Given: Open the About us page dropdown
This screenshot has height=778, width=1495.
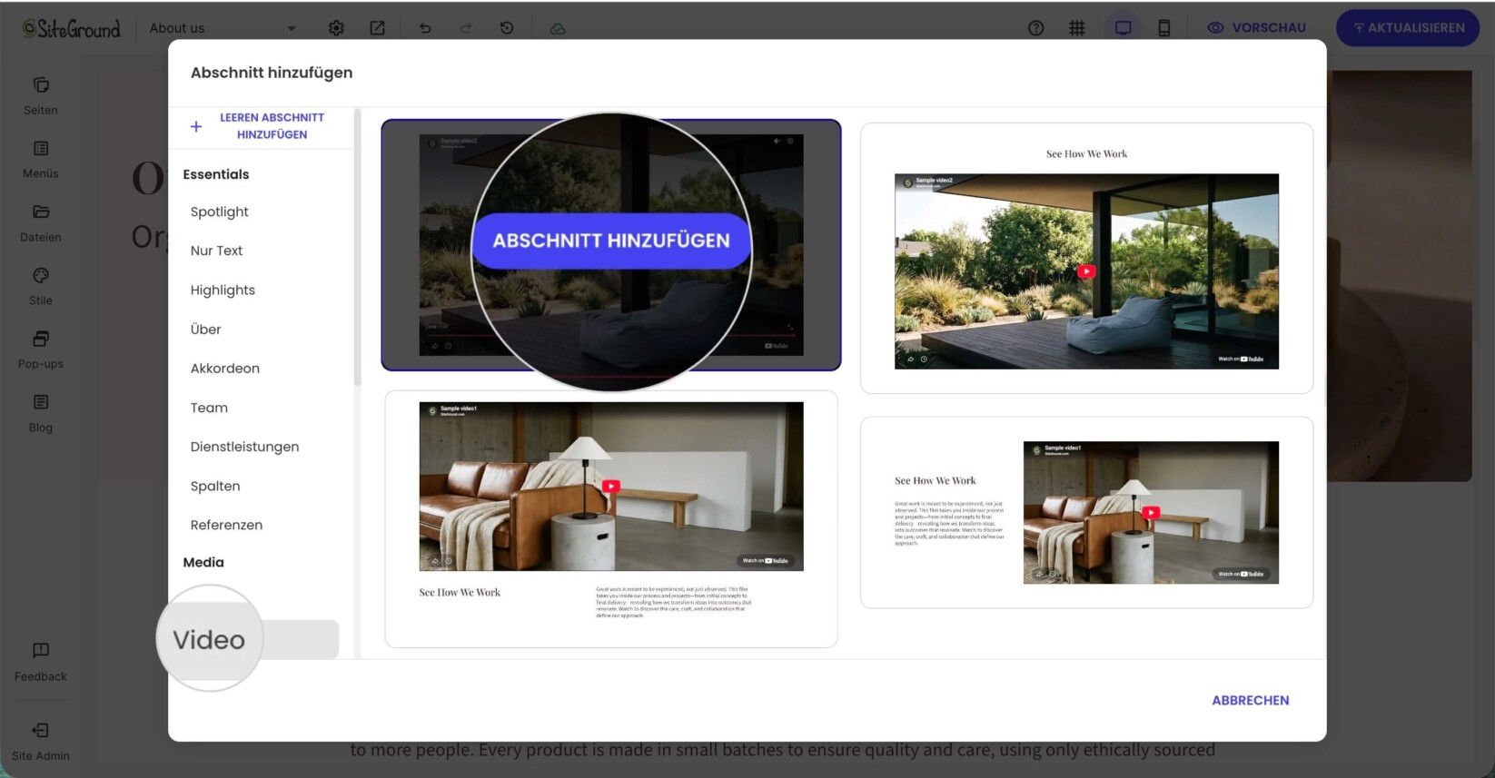Looking at the screenshot, I should tap(223, 28).
